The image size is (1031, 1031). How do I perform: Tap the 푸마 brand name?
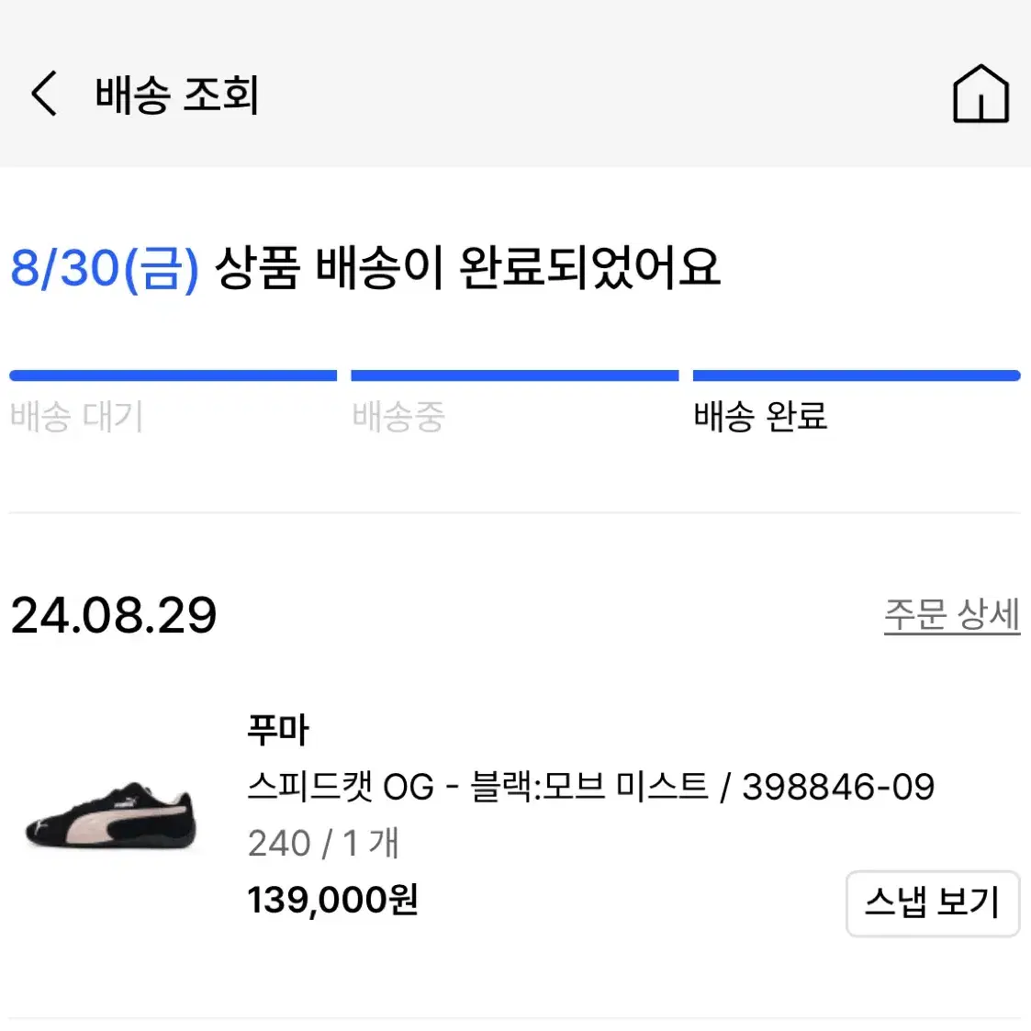[x=278, y=730]
